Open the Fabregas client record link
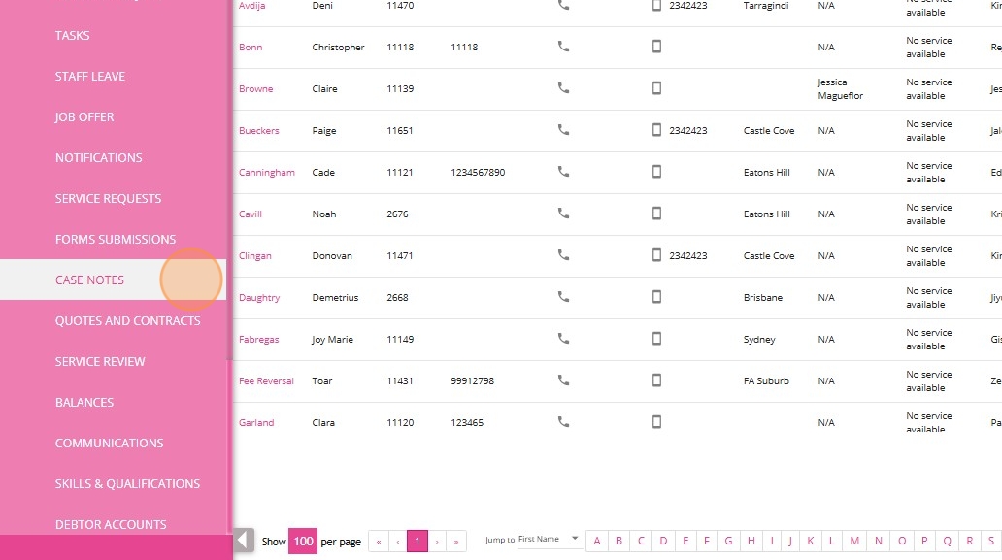Image resolution: width=1002 pixels, height=560 pixels. [x=259, y=339]
